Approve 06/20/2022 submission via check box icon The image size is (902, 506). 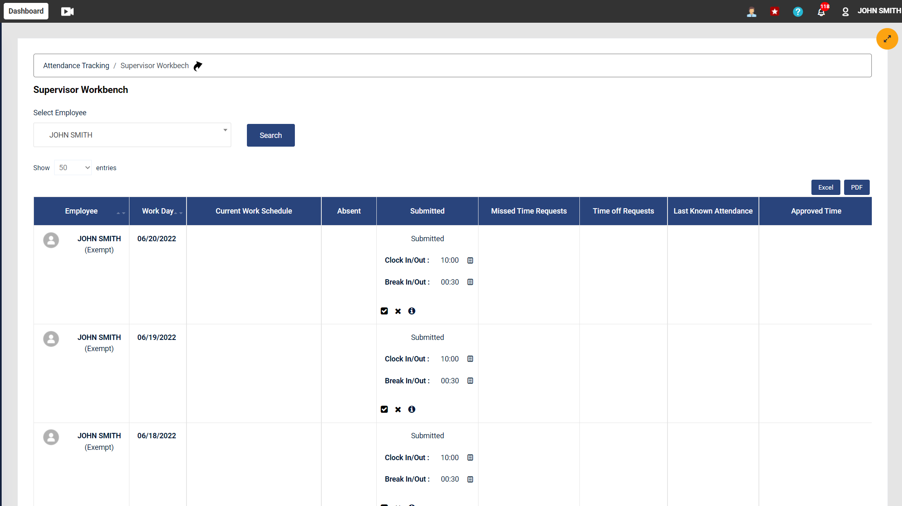[x=384, y=311]
